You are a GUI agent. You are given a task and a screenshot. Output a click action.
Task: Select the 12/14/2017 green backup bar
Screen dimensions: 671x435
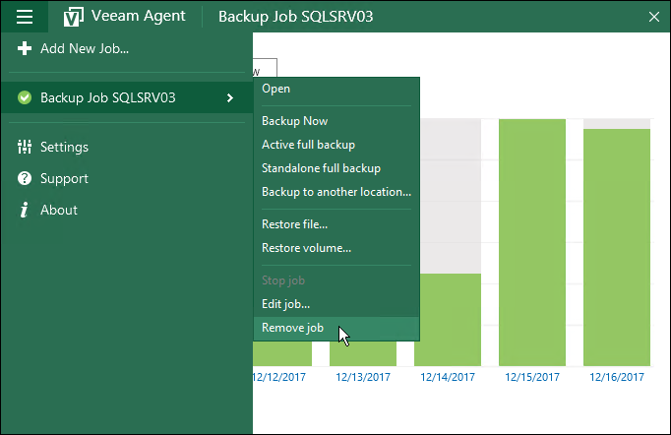point(450,320)
